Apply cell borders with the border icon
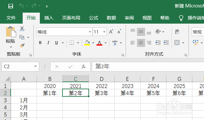 (72, 42)
